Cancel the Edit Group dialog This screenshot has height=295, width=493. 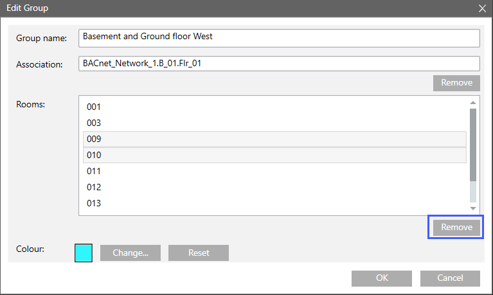pos(450,278)
